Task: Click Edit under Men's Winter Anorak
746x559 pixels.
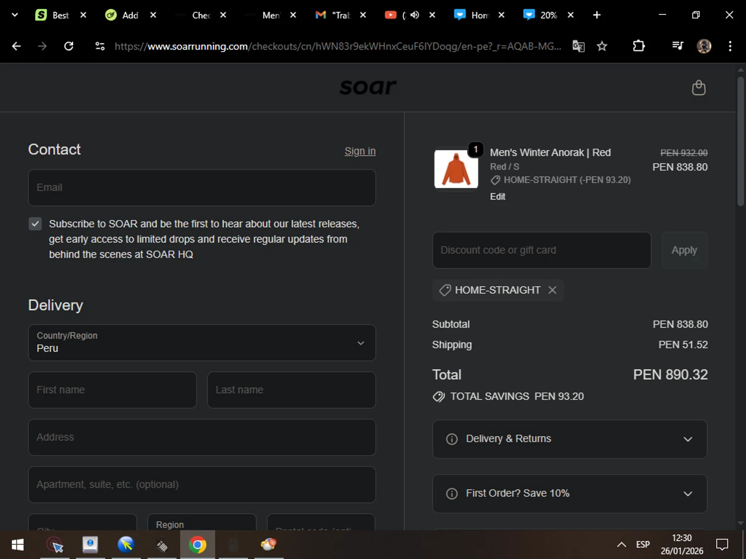Action: click(497, 196)
